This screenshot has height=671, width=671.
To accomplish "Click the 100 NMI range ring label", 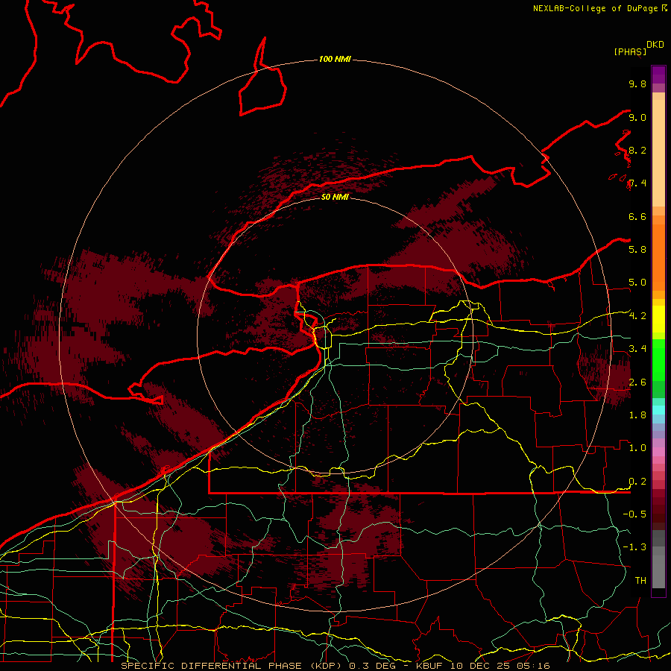I will point(335,59).
